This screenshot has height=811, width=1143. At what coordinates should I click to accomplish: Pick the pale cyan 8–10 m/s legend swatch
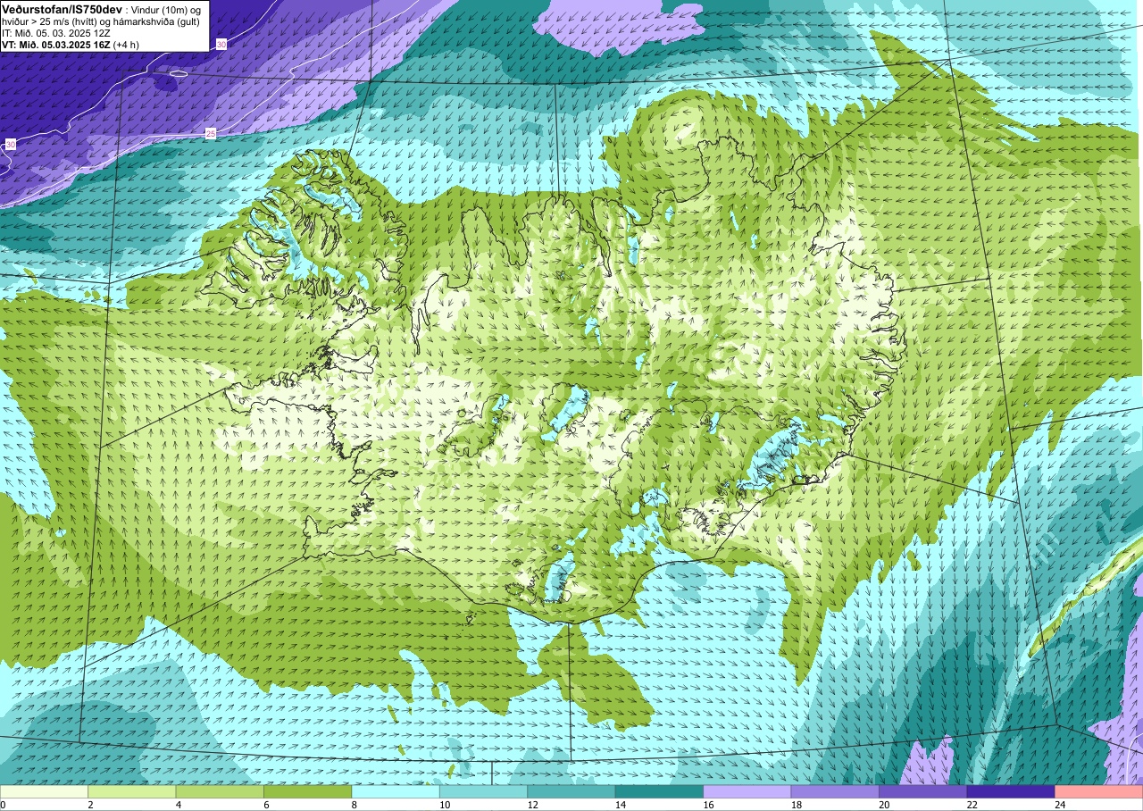[x=396, y=792]
